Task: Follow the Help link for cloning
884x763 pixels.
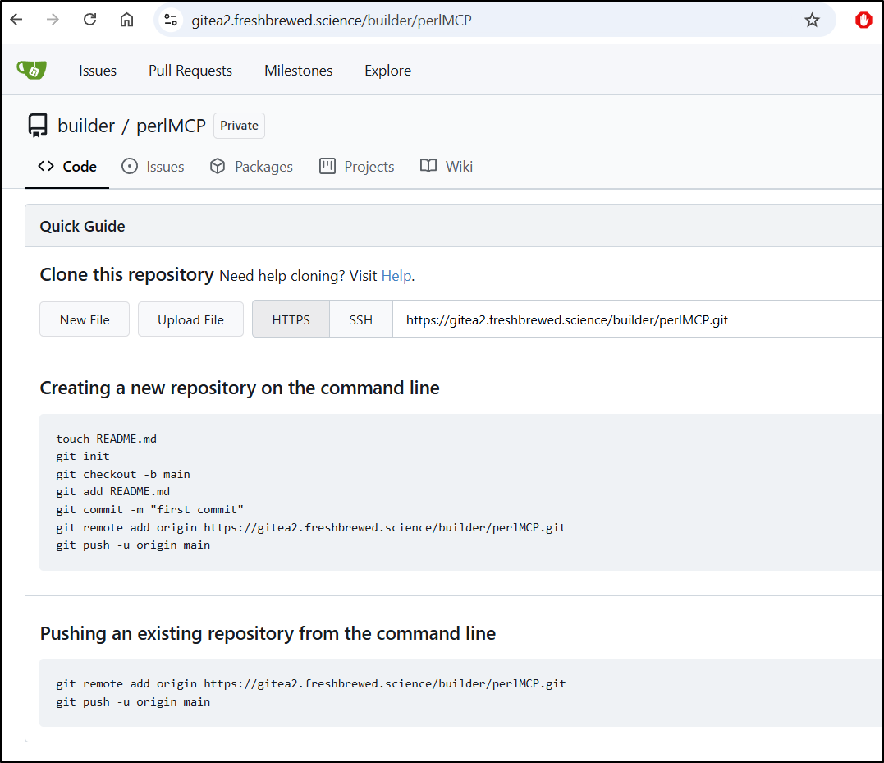Action: pos(396,276)
